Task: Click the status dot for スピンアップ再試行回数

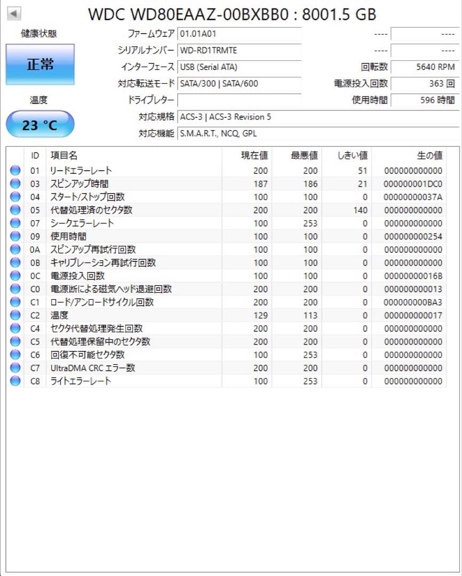Action: [x=15, y=249]
